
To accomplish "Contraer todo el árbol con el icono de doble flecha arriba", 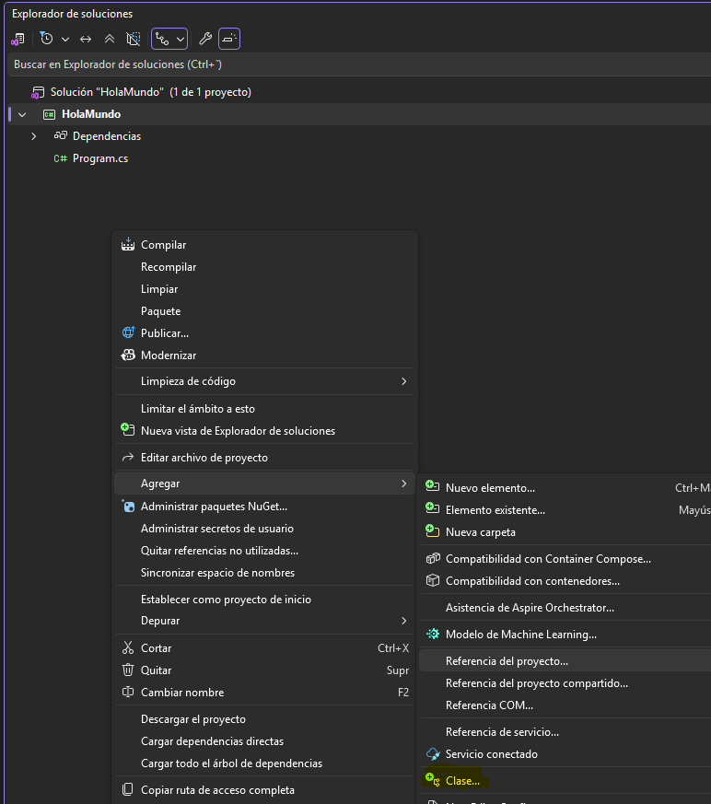I will tap(108, 39).
